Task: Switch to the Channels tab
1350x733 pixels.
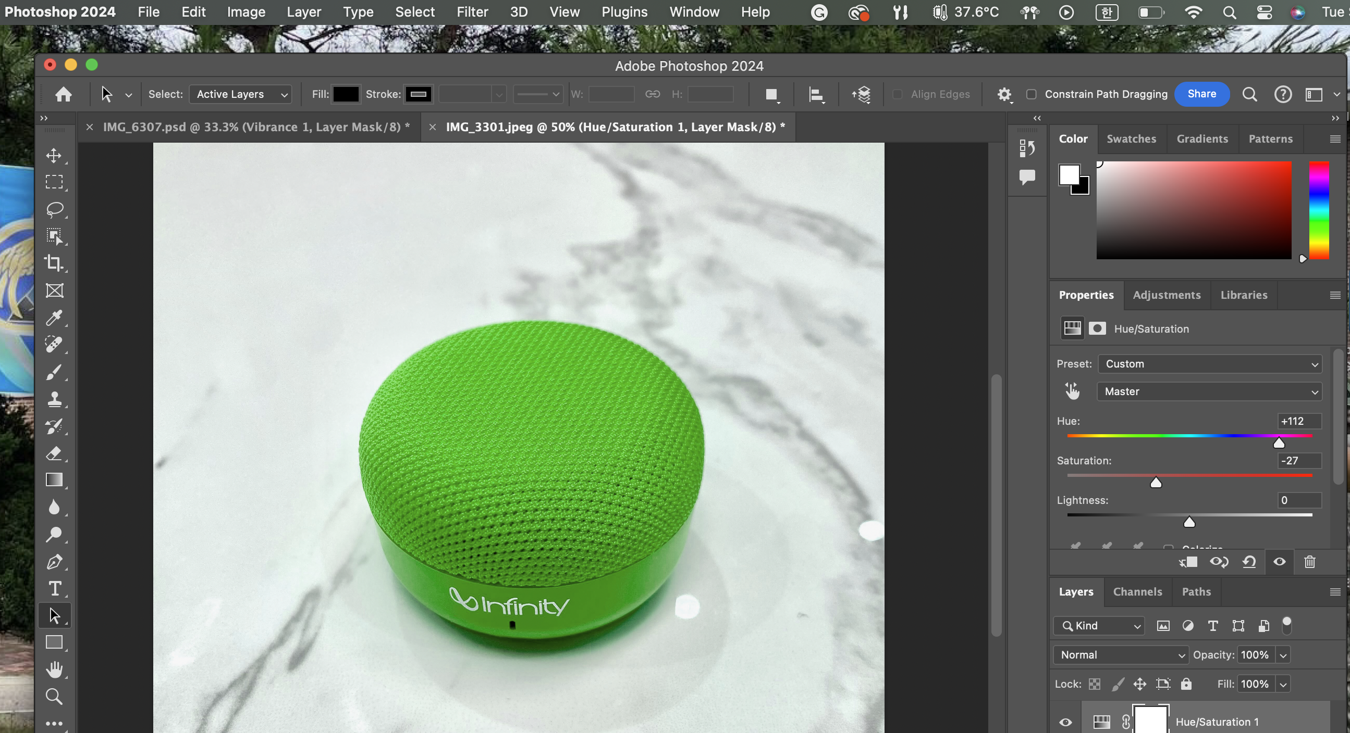Action: [x=1137, y=591]
